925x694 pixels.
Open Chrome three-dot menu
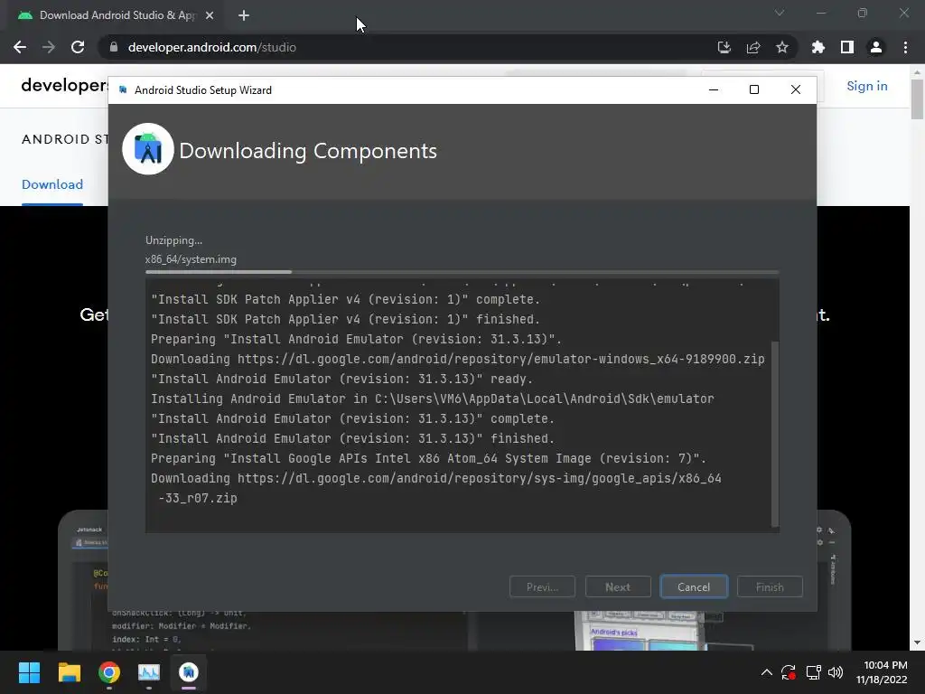click(x=905, y=47)
